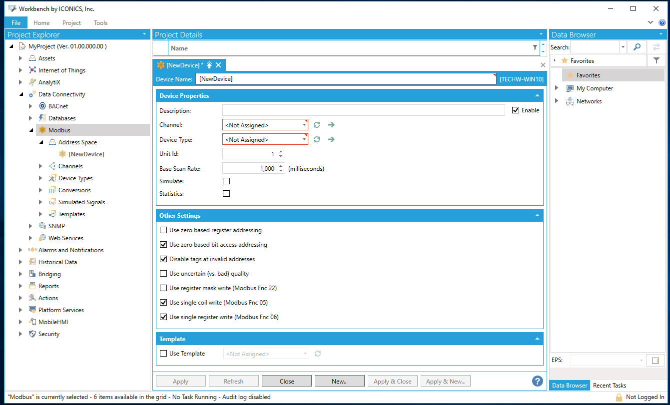The width and height of the screenshot is (670, 405).
Task: Click the filter funnel icon in Data Browser
Action: click(x=657, y=60)
